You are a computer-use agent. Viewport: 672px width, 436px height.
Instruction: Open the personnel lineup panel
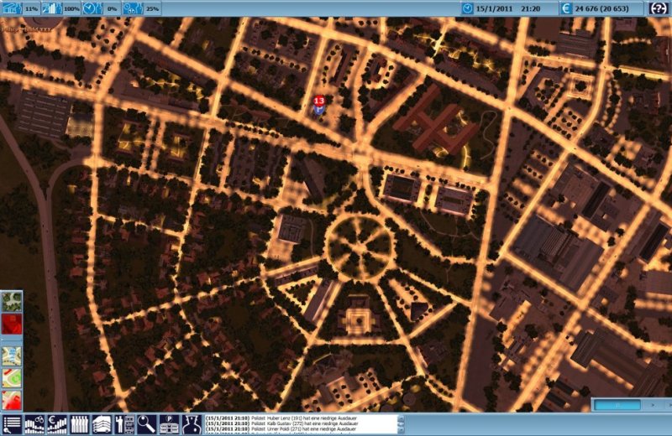[x=80, y=424]
